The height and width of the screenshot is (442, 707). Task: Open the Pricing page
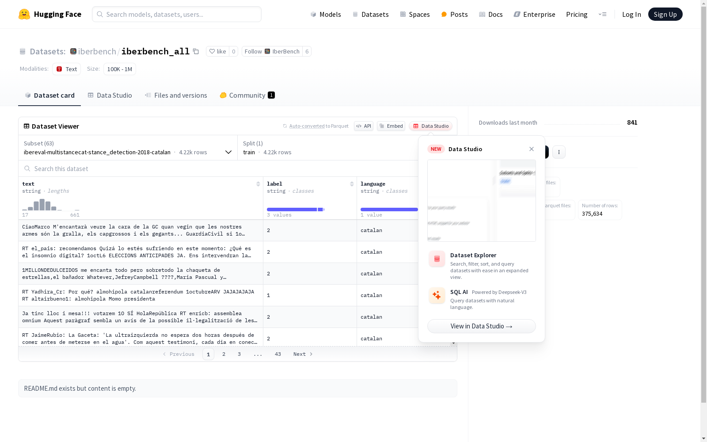[x=577, y=14]
